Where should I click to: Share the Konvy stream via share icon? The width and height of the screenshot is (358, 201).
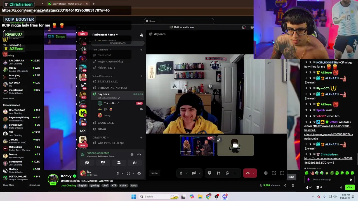click(285, 185)
